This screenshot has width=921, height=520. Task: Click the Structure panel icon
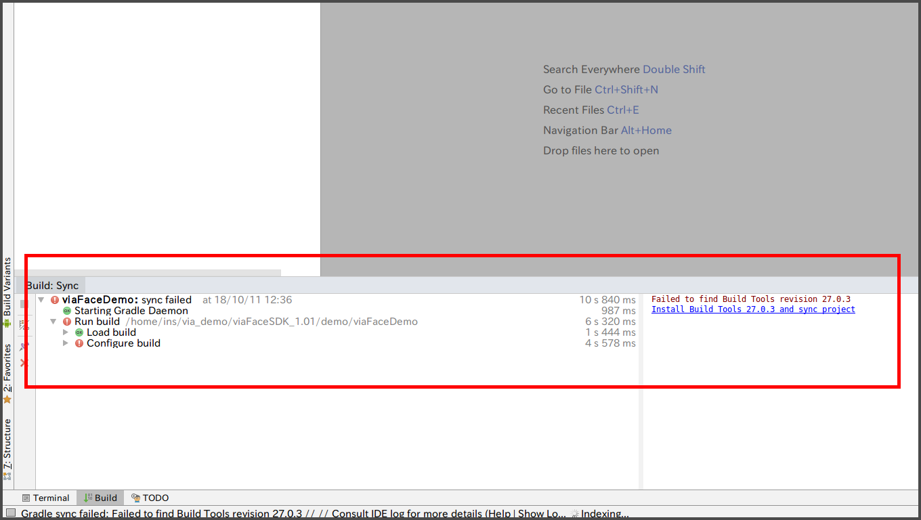(7, 476)
